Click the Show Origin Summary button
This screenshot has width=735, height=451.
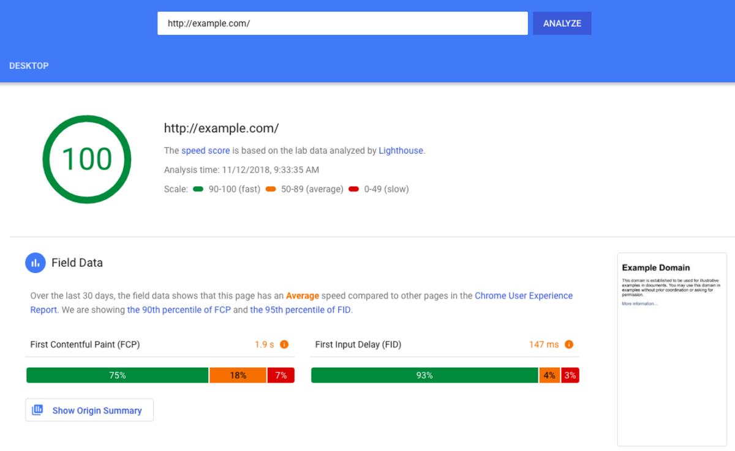click(x=89, y=410)
